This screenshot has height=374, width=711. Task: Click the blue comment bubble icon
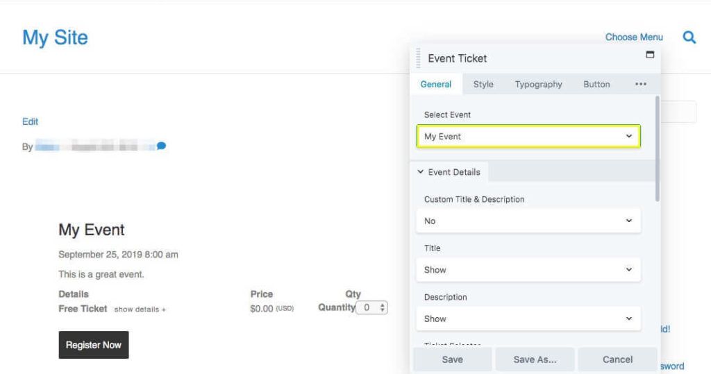tap(161, 146)
